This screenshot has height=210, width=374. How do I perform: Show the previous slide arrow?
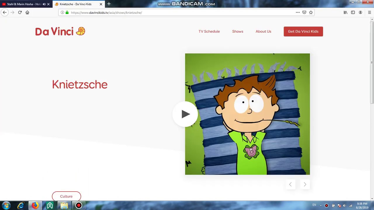(290, 184)
